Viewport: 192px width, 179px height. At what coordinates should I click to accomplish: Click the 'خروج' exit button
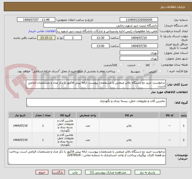[41, 172]
